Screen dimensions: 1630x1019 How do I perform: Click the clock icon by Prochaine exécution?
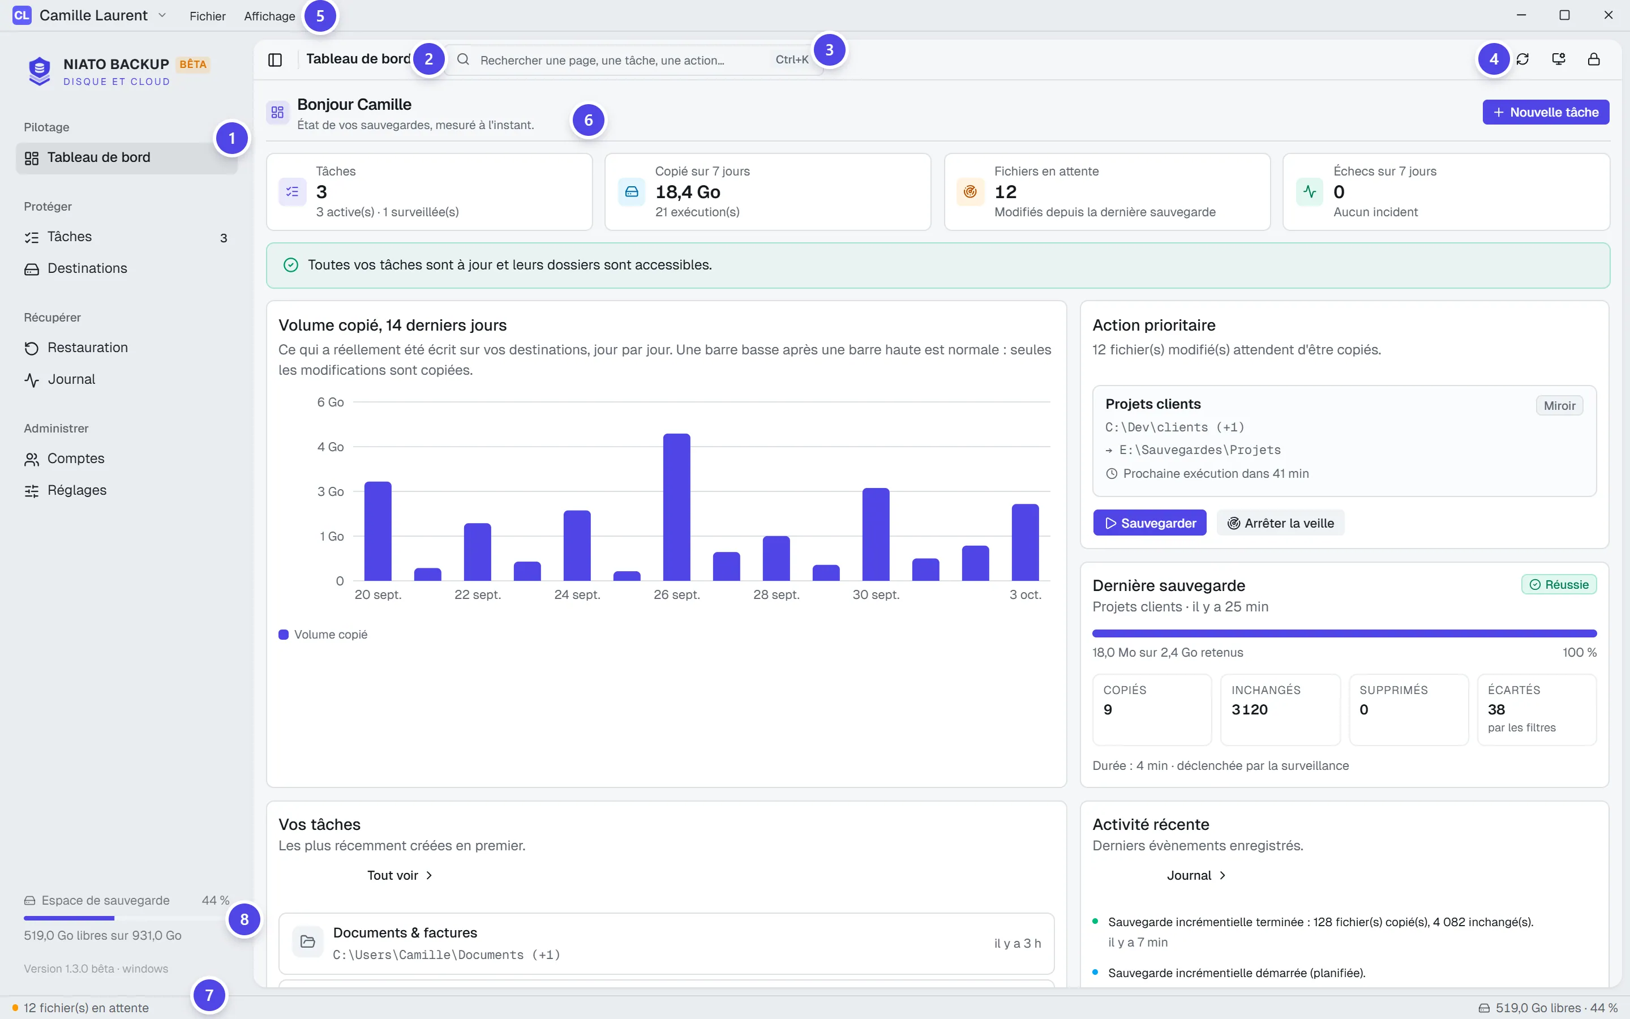pyautogui.click(x=1112, y=474)
